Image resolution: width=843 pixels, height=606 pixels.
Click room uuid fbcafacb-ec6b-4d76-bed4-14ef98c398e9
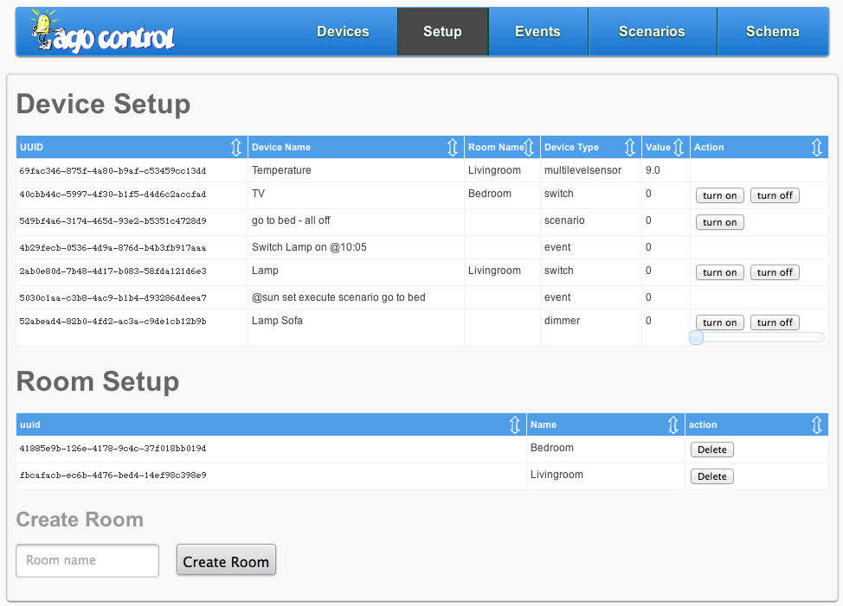pyautogui.click(x=113, y=475)
